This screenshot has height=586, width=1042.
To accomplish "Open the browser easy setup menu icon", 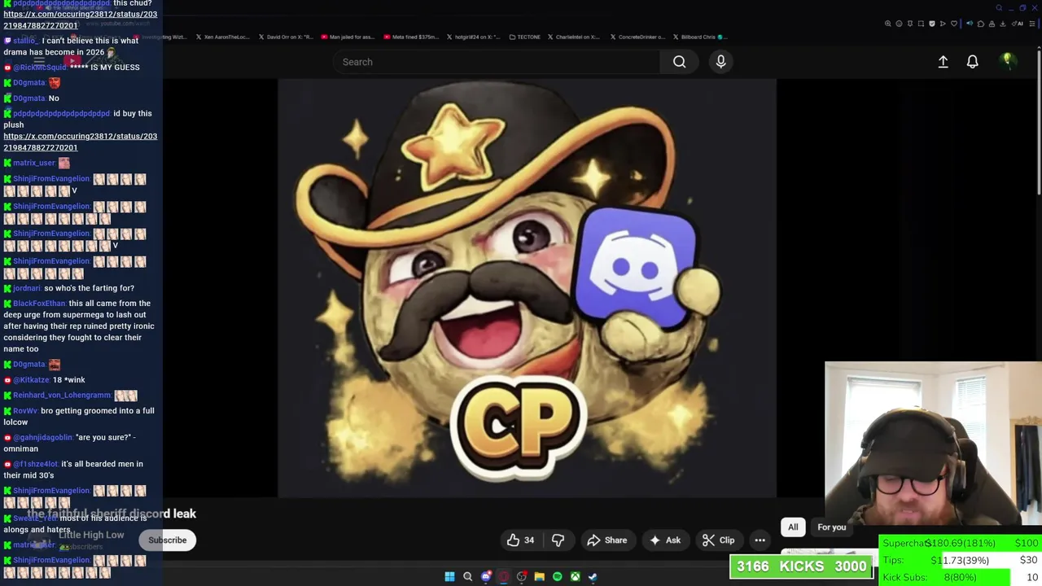I will pos(1032,24).
